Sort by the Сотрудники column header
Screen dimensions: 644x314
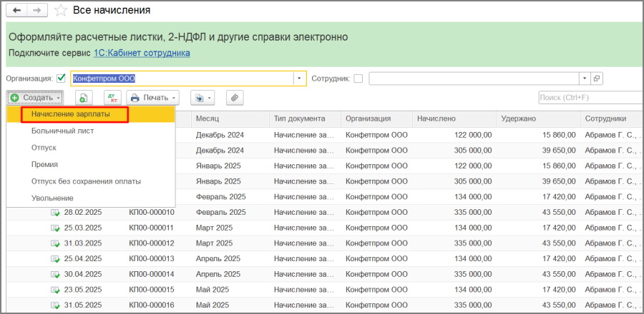[612, 118]
